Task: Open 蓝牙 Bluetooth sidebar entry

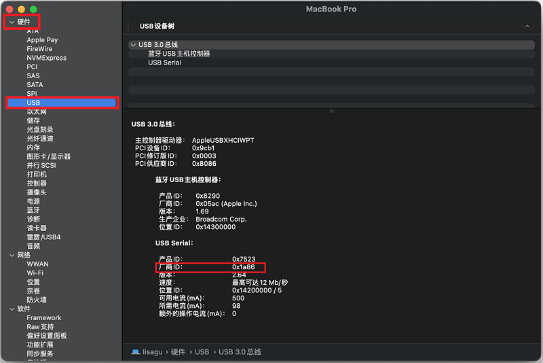Action: point(33,211)
